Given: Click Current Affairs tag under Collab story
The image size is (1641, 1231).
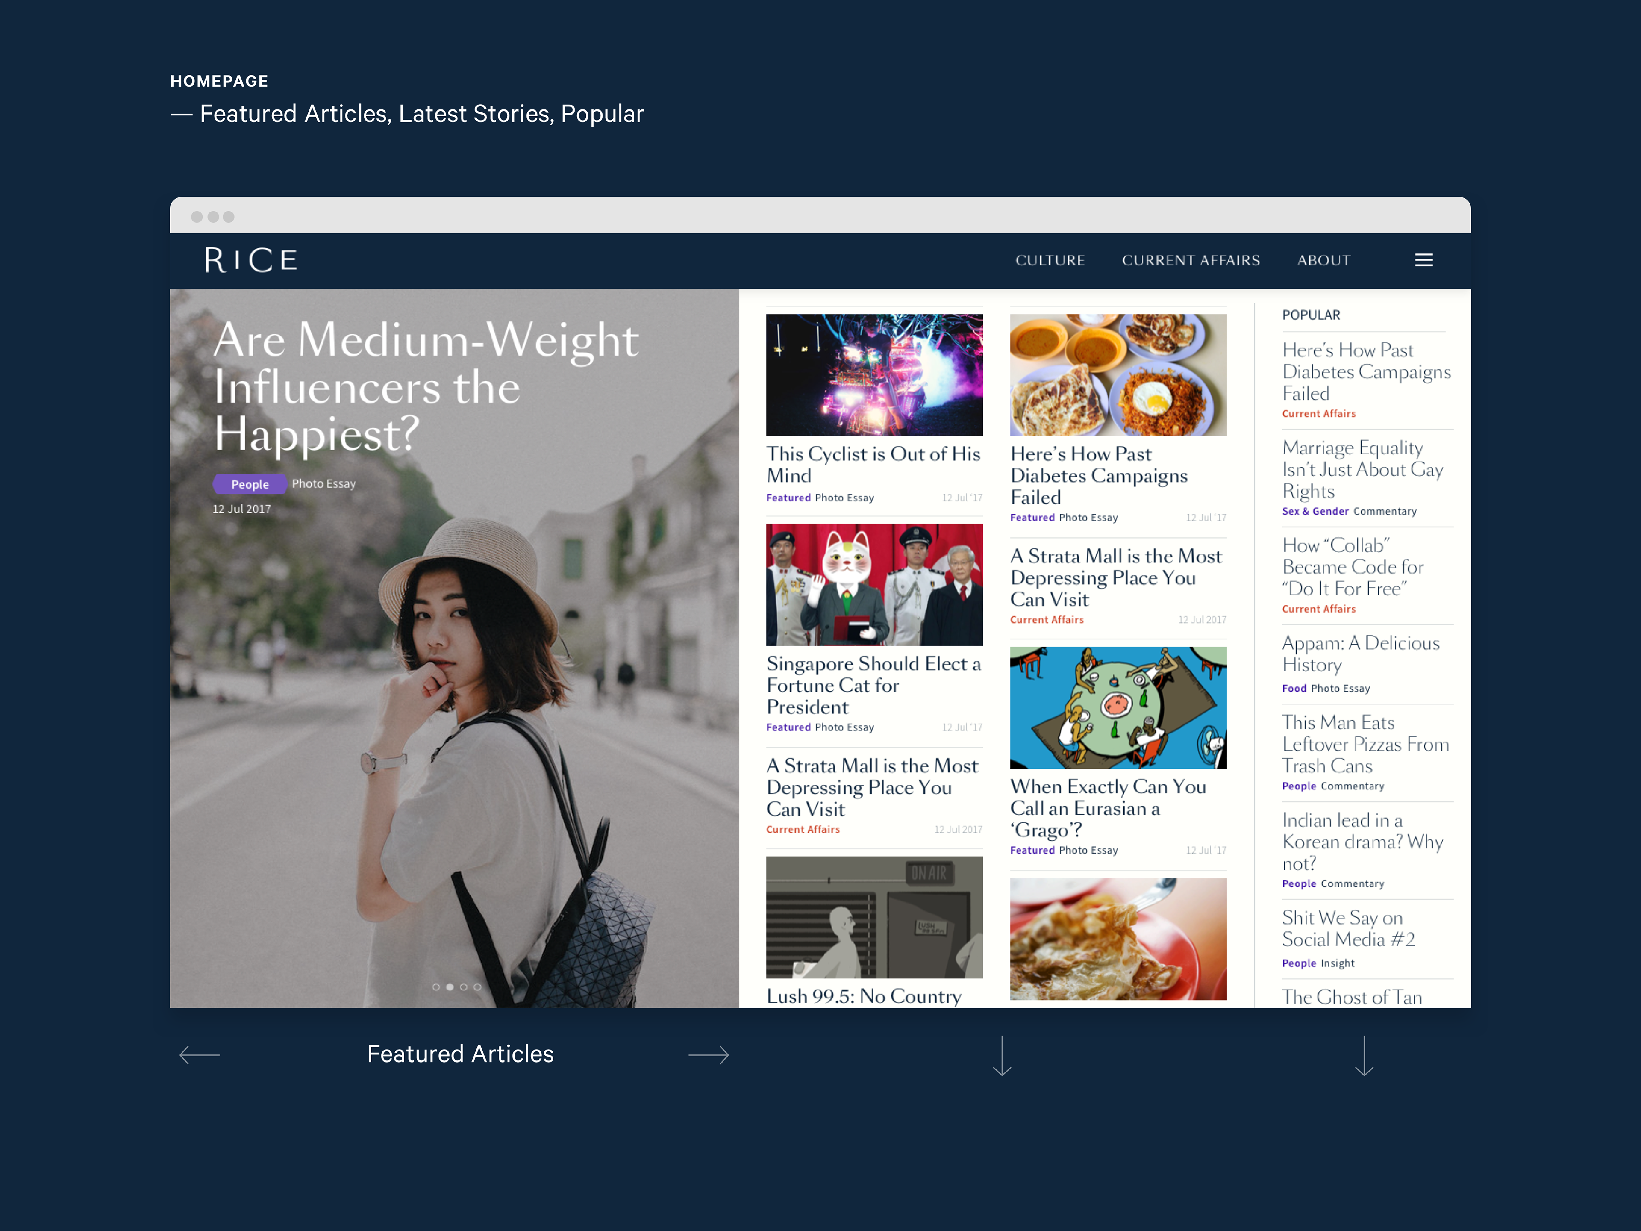Looking at the screenshot, I should coord(1318,609).
